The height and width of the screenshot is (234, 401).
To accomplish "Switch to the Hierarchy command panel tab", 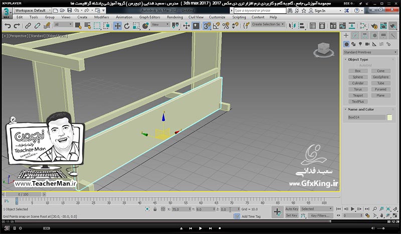I will click(x=365, y=35).
